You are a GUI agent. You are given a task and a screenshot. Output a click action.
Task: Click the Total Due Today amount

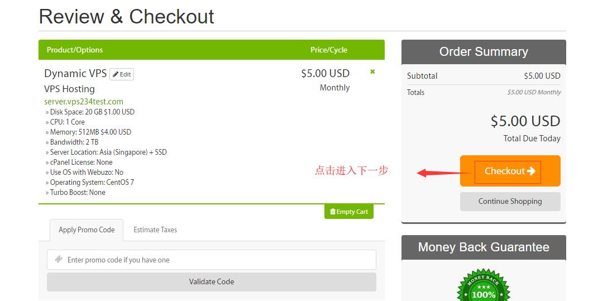[525, 121]
